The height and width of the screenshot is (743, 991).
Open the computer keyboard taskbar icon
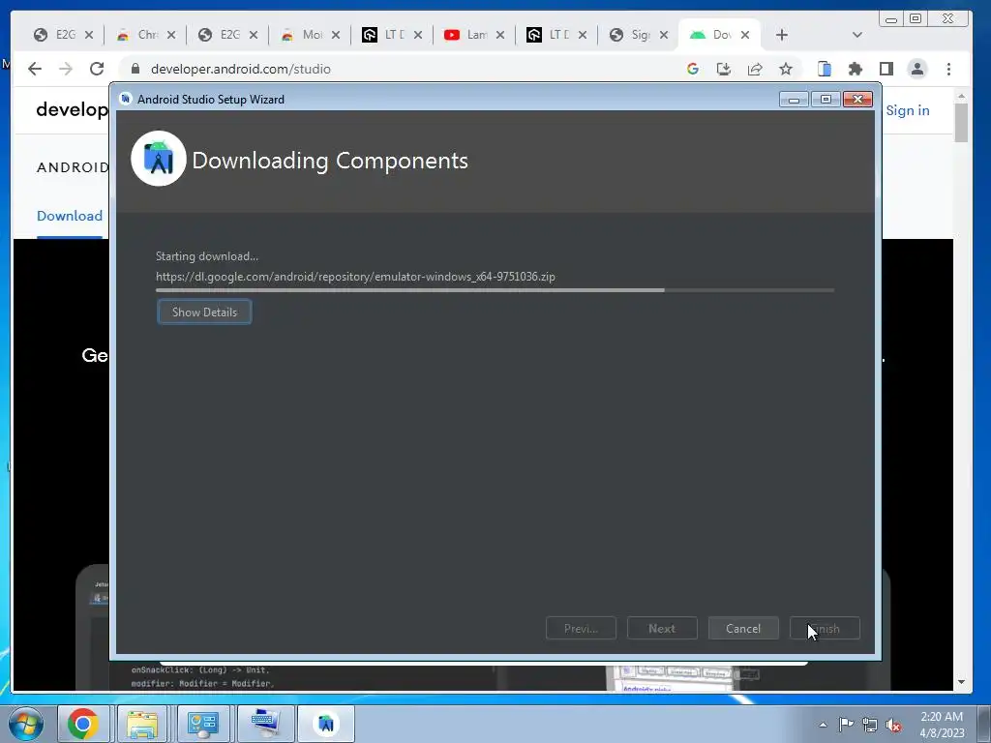tap(266, 724)
